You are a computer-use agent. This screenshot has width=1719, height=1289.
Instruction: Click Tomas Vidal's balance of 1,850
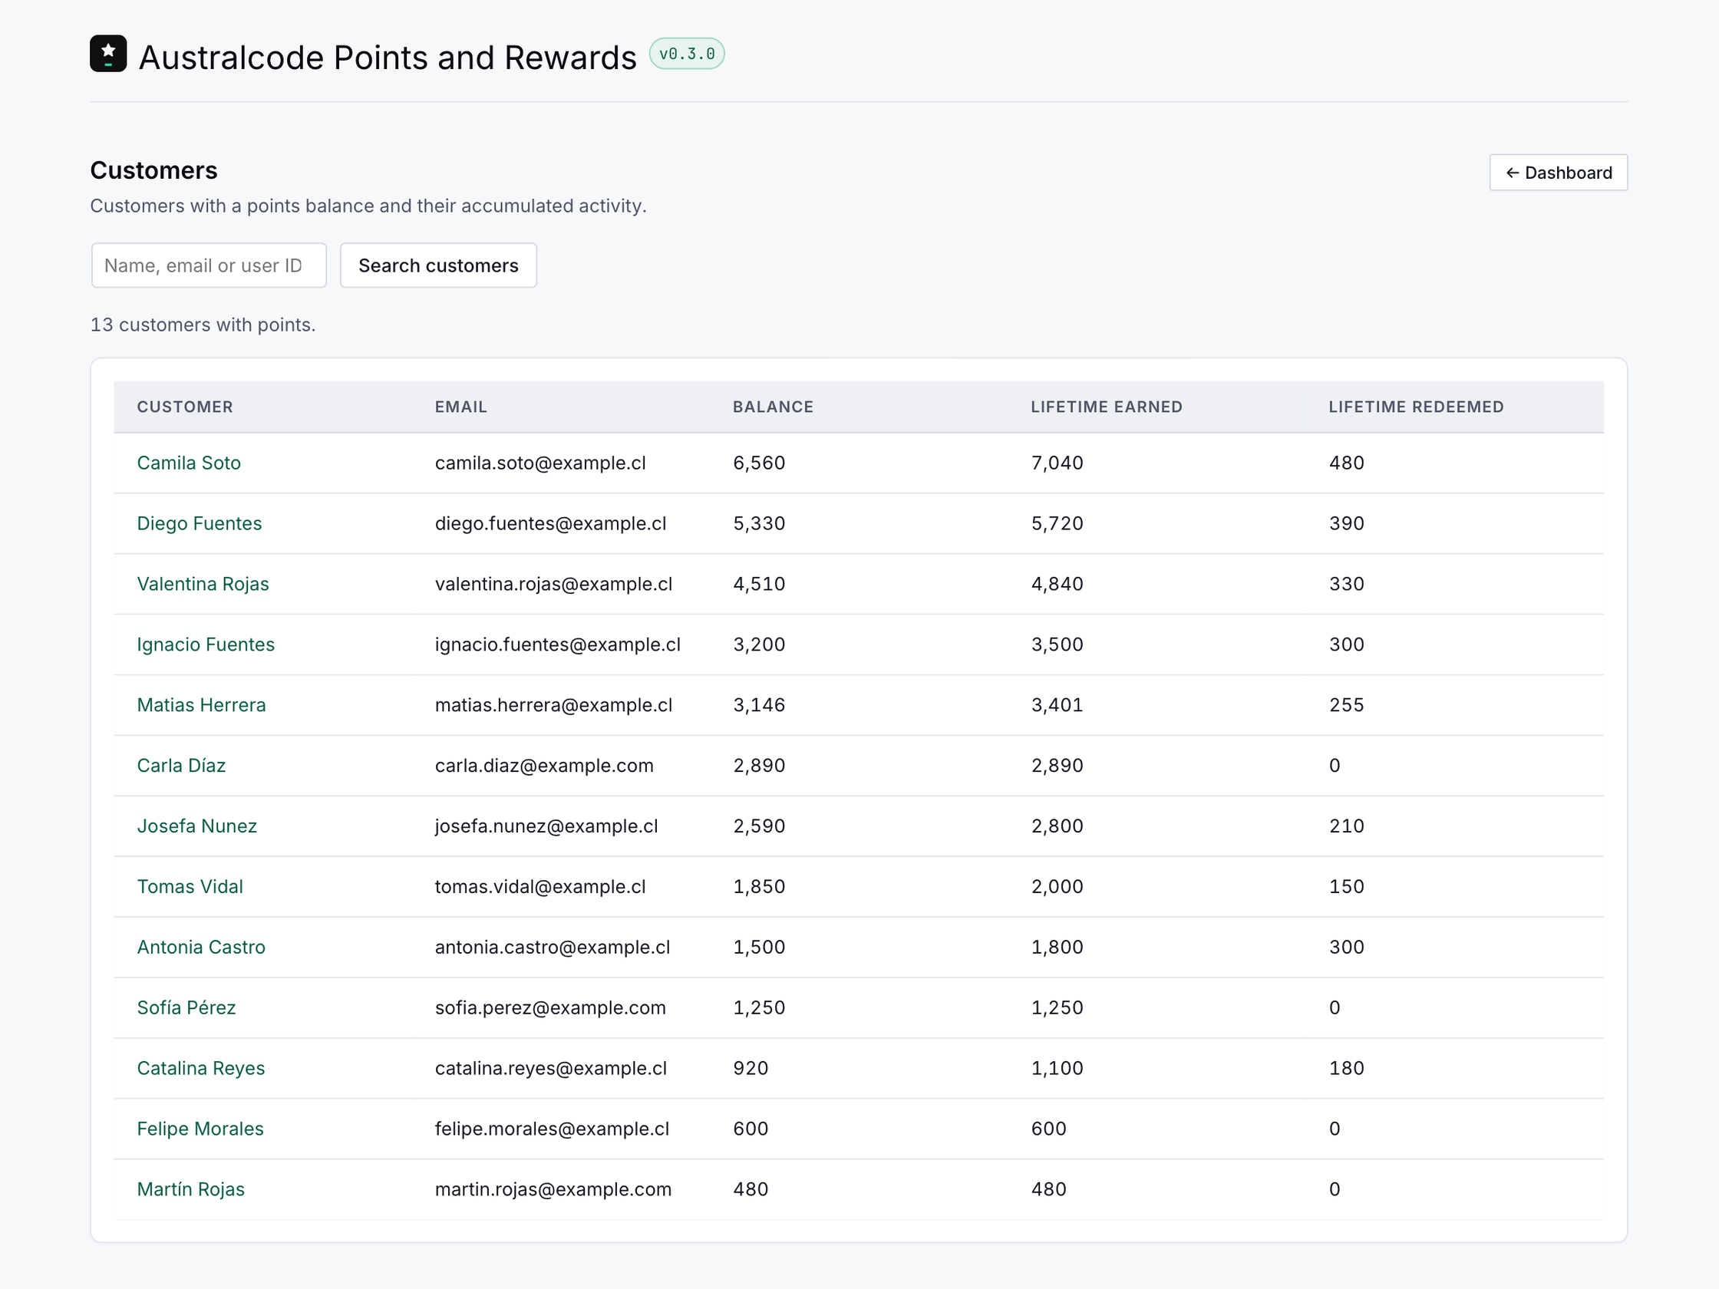click(759, 887)
